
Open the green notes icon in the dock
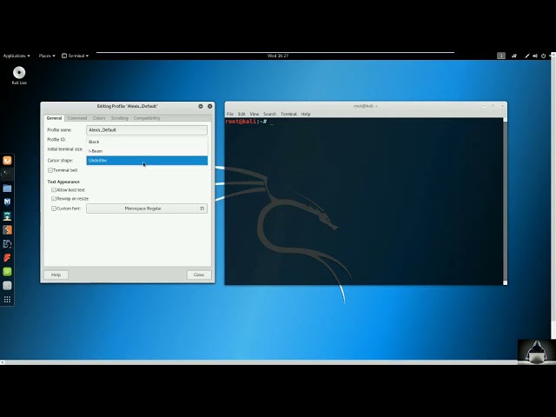pos(7,272)
